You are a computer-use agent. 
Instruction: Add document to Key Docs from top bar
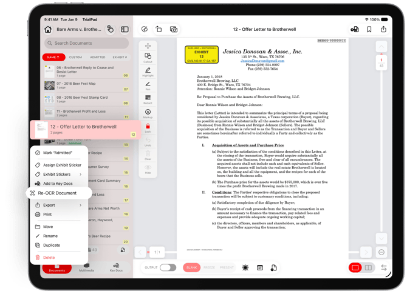coord(355,29)
